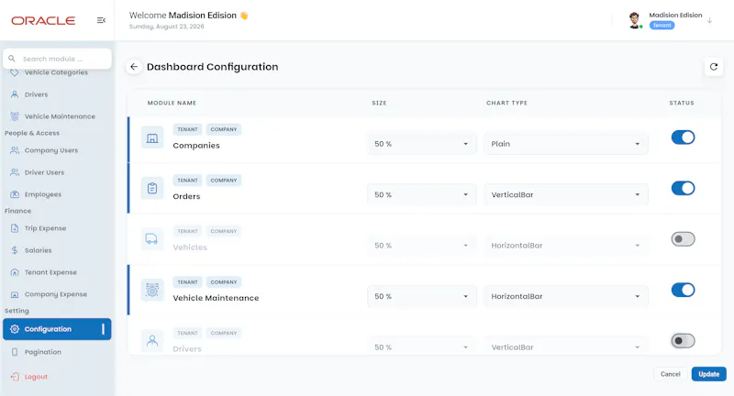The width and height of the screenshot is (734, 396).
Task: Click the Vehicle Categories tag icon
Action: [15, 72]
